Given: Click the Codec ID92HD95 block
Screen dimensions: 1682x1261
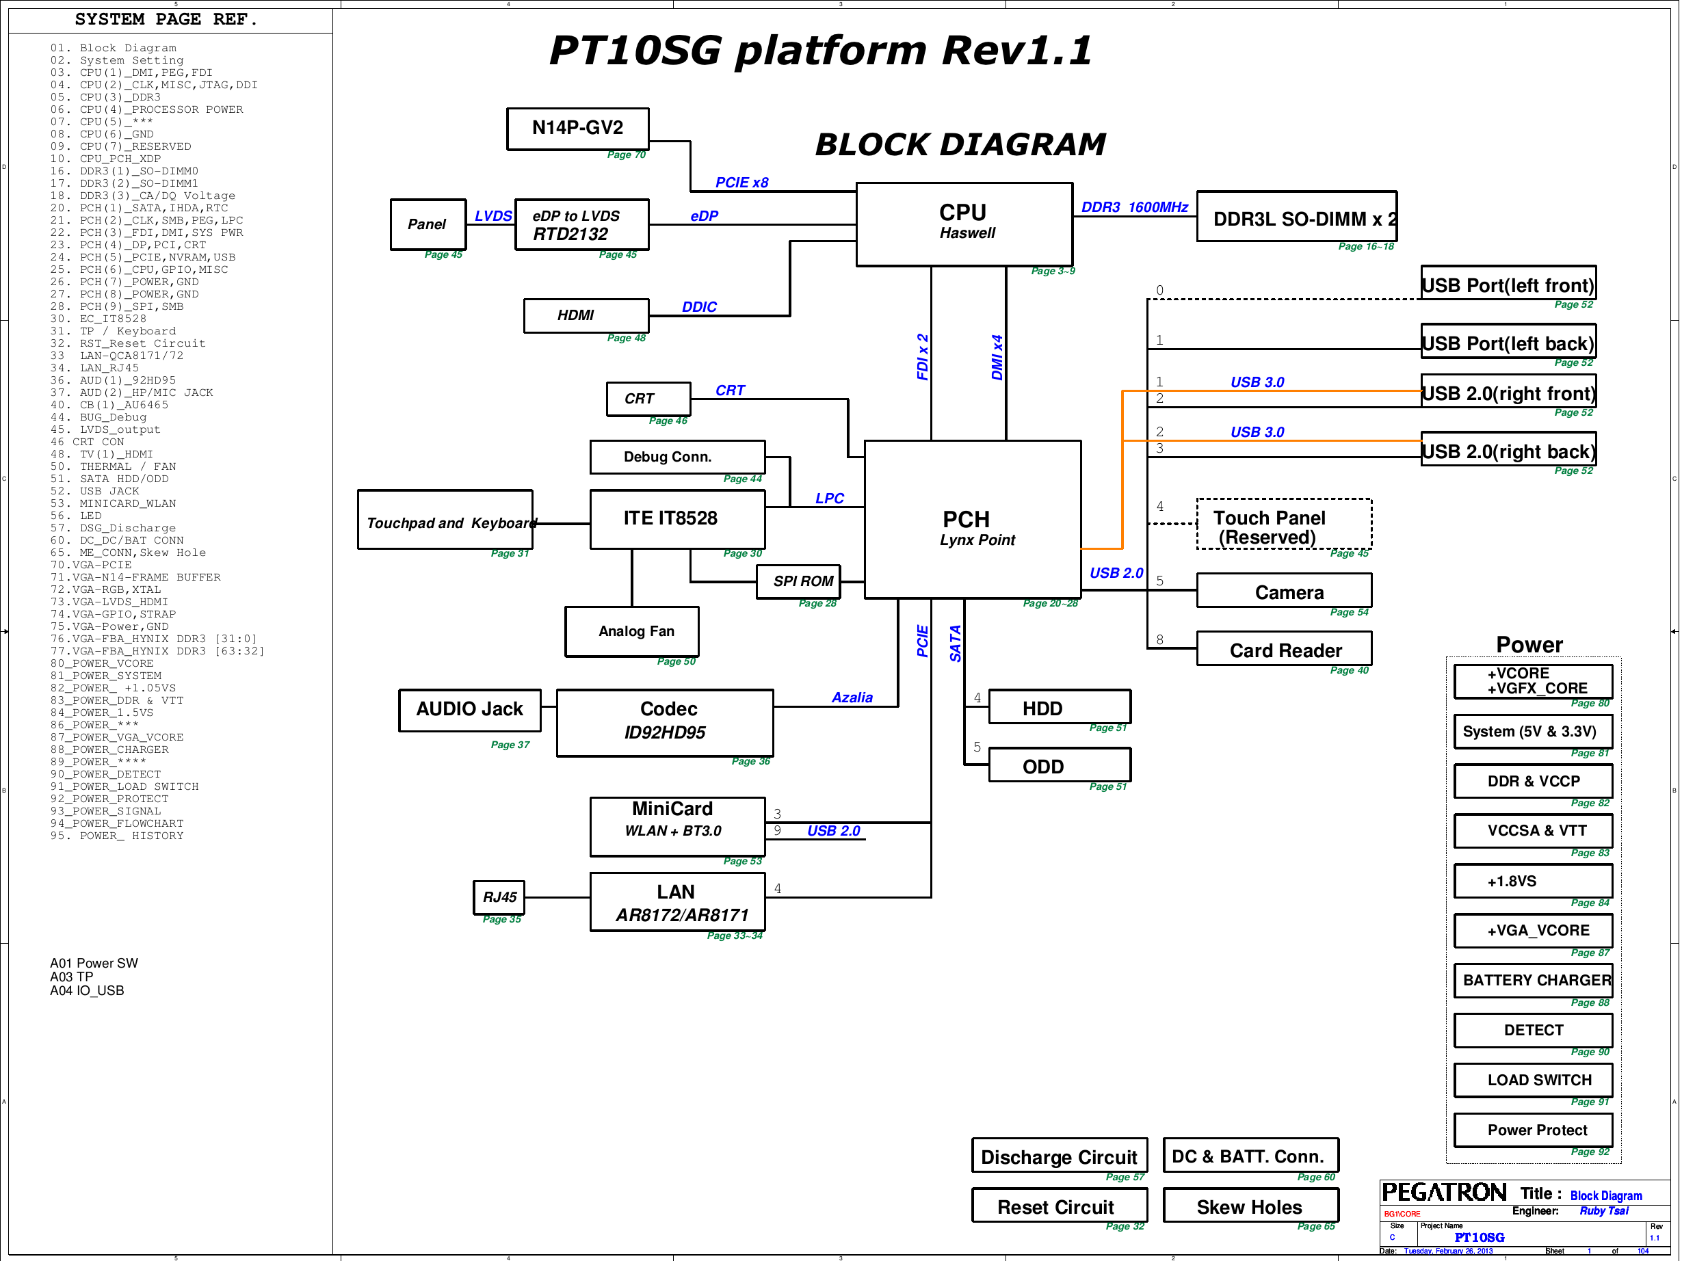Looking at the screenshot, I should [666, 723].
